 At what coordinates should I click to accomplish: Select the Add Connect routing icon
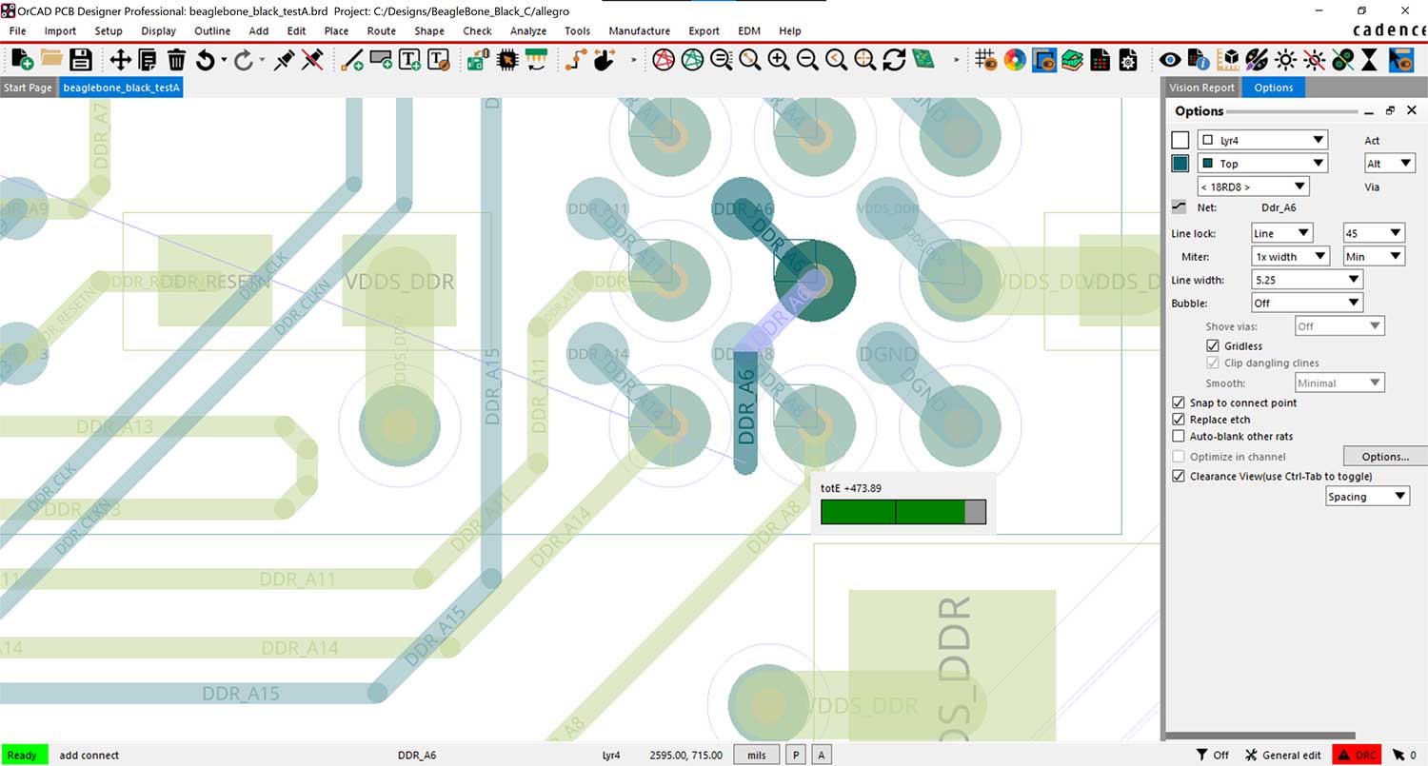[575, 60]
